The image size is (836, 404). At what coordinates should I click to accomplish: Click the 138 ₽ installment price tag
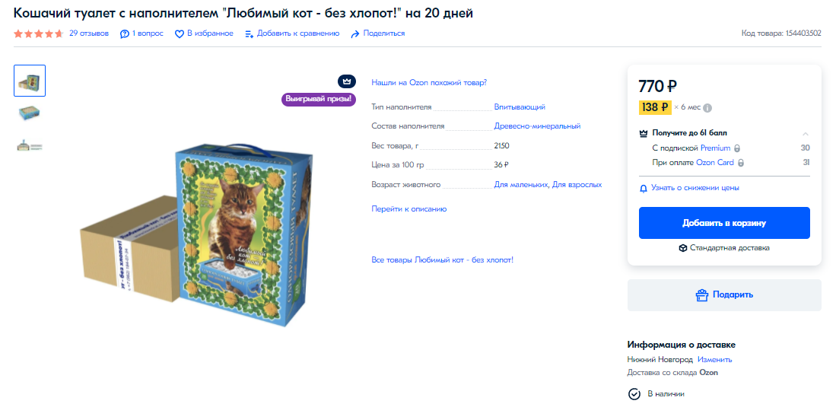pyautogui.click(x=655, y=107)
